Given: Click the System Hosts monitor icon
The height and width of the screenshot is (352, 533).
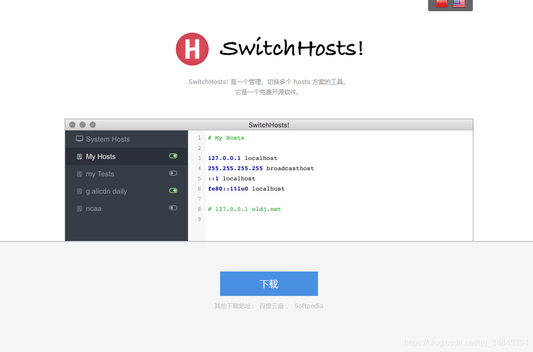Looking at the screenshot, I should tap(79, 139).
